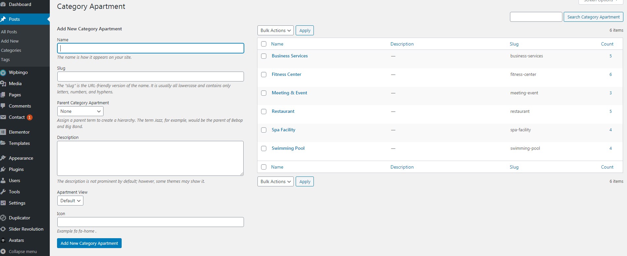Focus the Icon input field
The height and width of the screenshot is (256, 627).
[x=151, y=222]
